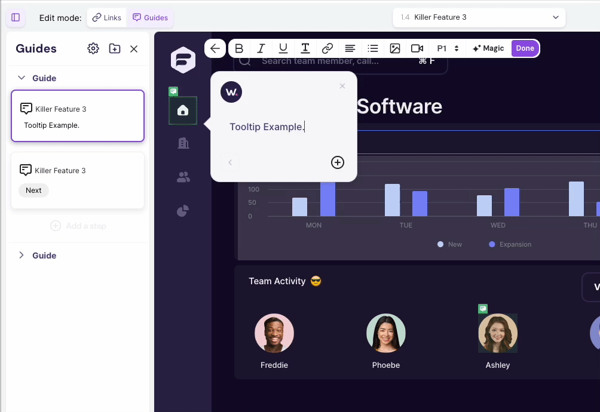
Task: Switch edit mode to Guides
Action: [x=150, y=17]
